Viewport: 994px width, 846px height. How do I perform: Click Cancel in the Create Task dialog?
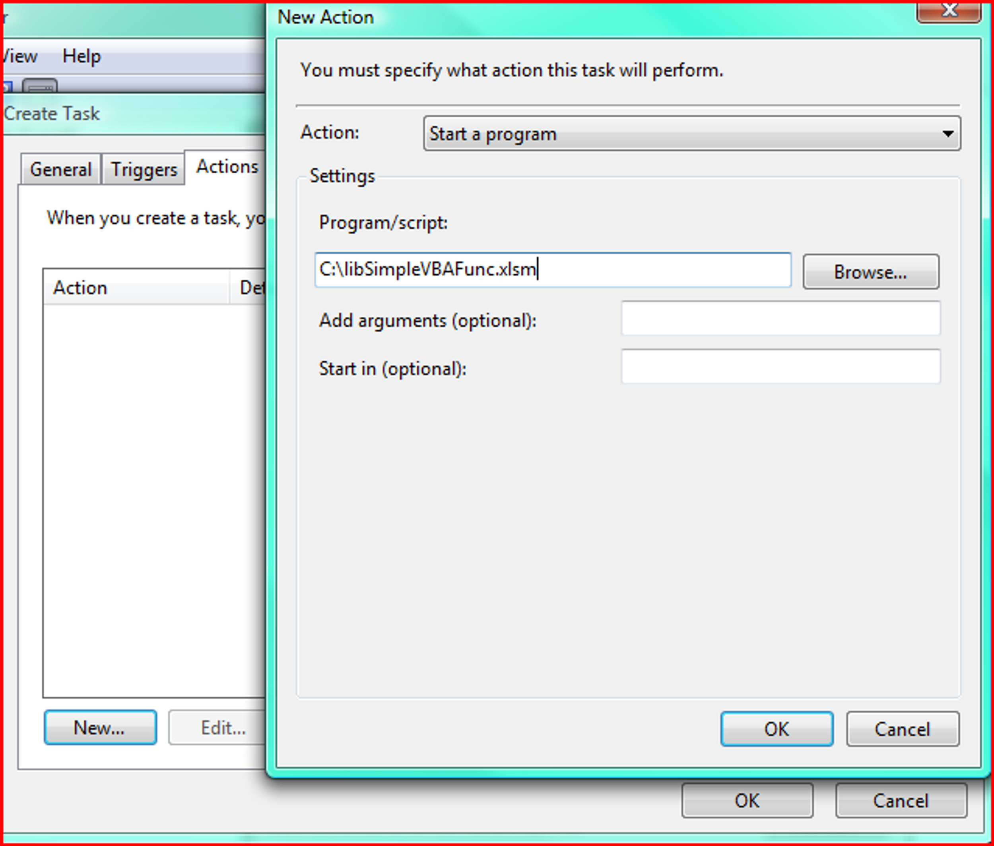pos(901,800)
